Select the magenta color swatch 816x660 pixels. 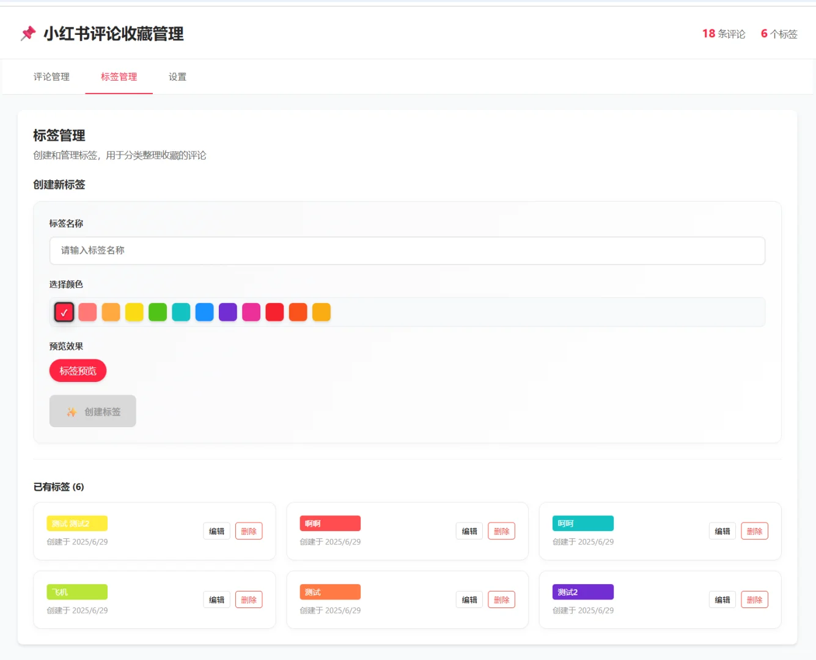pyautogui.click(x=251, y=312)
